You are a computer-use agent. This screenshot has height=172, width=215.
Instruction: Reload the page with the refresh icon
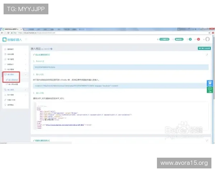pos(8,33)
